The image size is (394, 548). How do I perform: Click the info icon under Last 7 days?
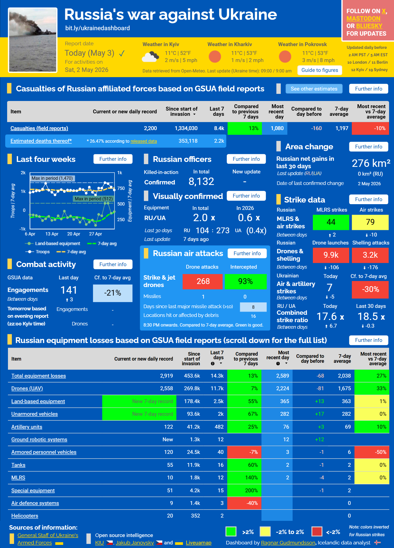pyautogui.click(x=212, y=363)
